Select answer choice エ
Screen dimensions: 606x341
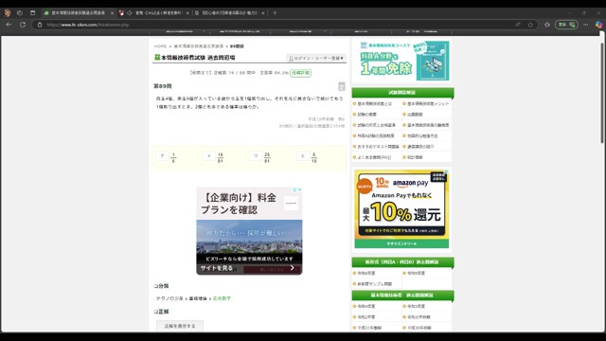303,155
